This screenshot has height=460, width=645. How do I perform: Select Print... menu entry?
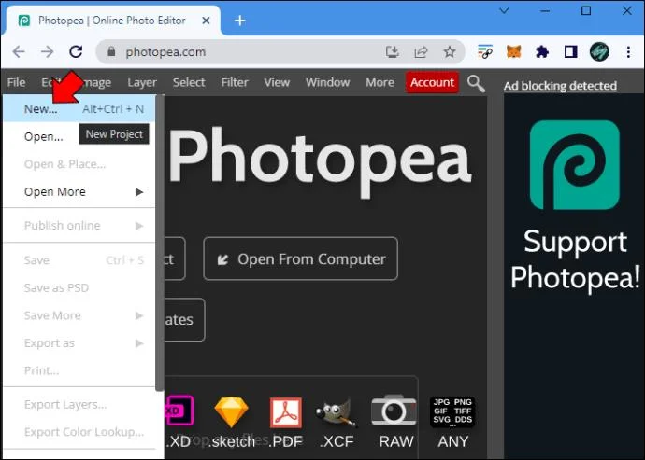pos(79,370)
